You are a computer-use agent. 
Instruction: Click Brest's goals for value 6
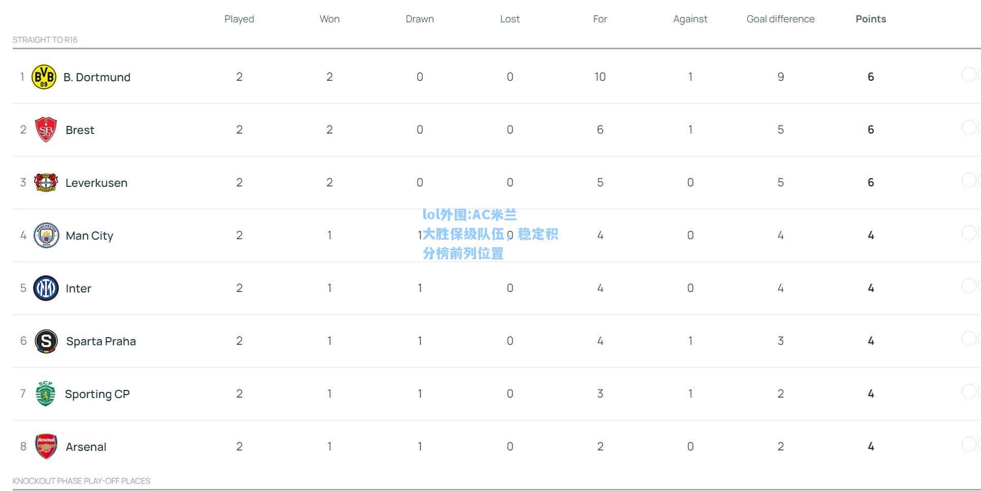600,129
